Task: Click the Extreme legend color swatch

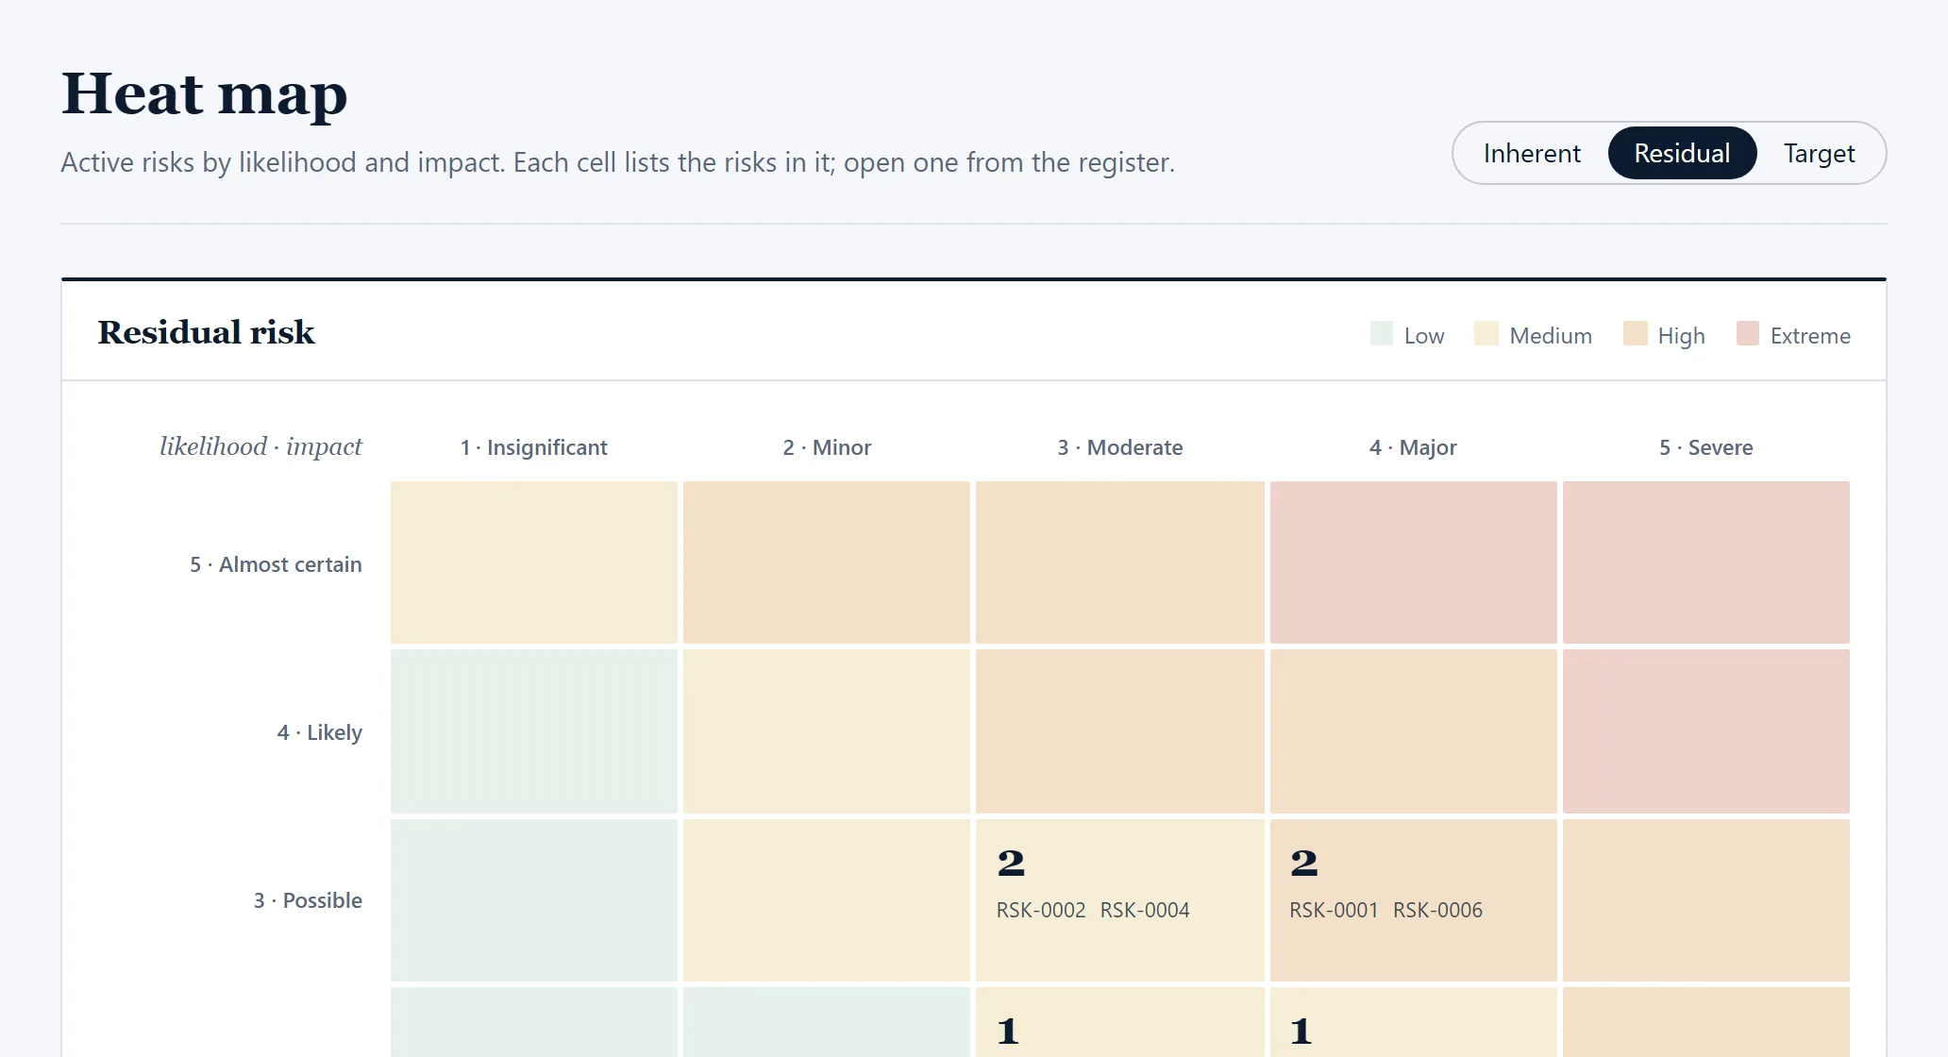Action: click(1748, 334)
